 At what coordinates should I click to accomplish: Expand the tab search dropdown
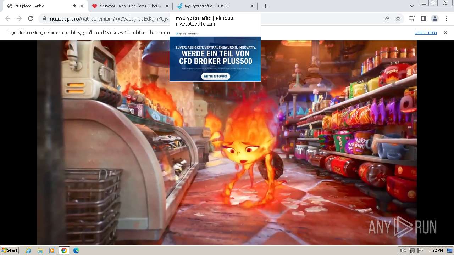(411, 6)
